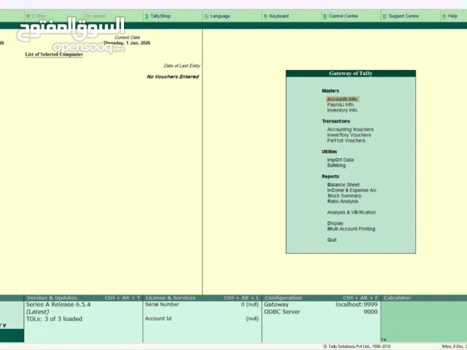
Task: Choose Quit in Gateway of Tally
Action: click(x=332, y=240)
